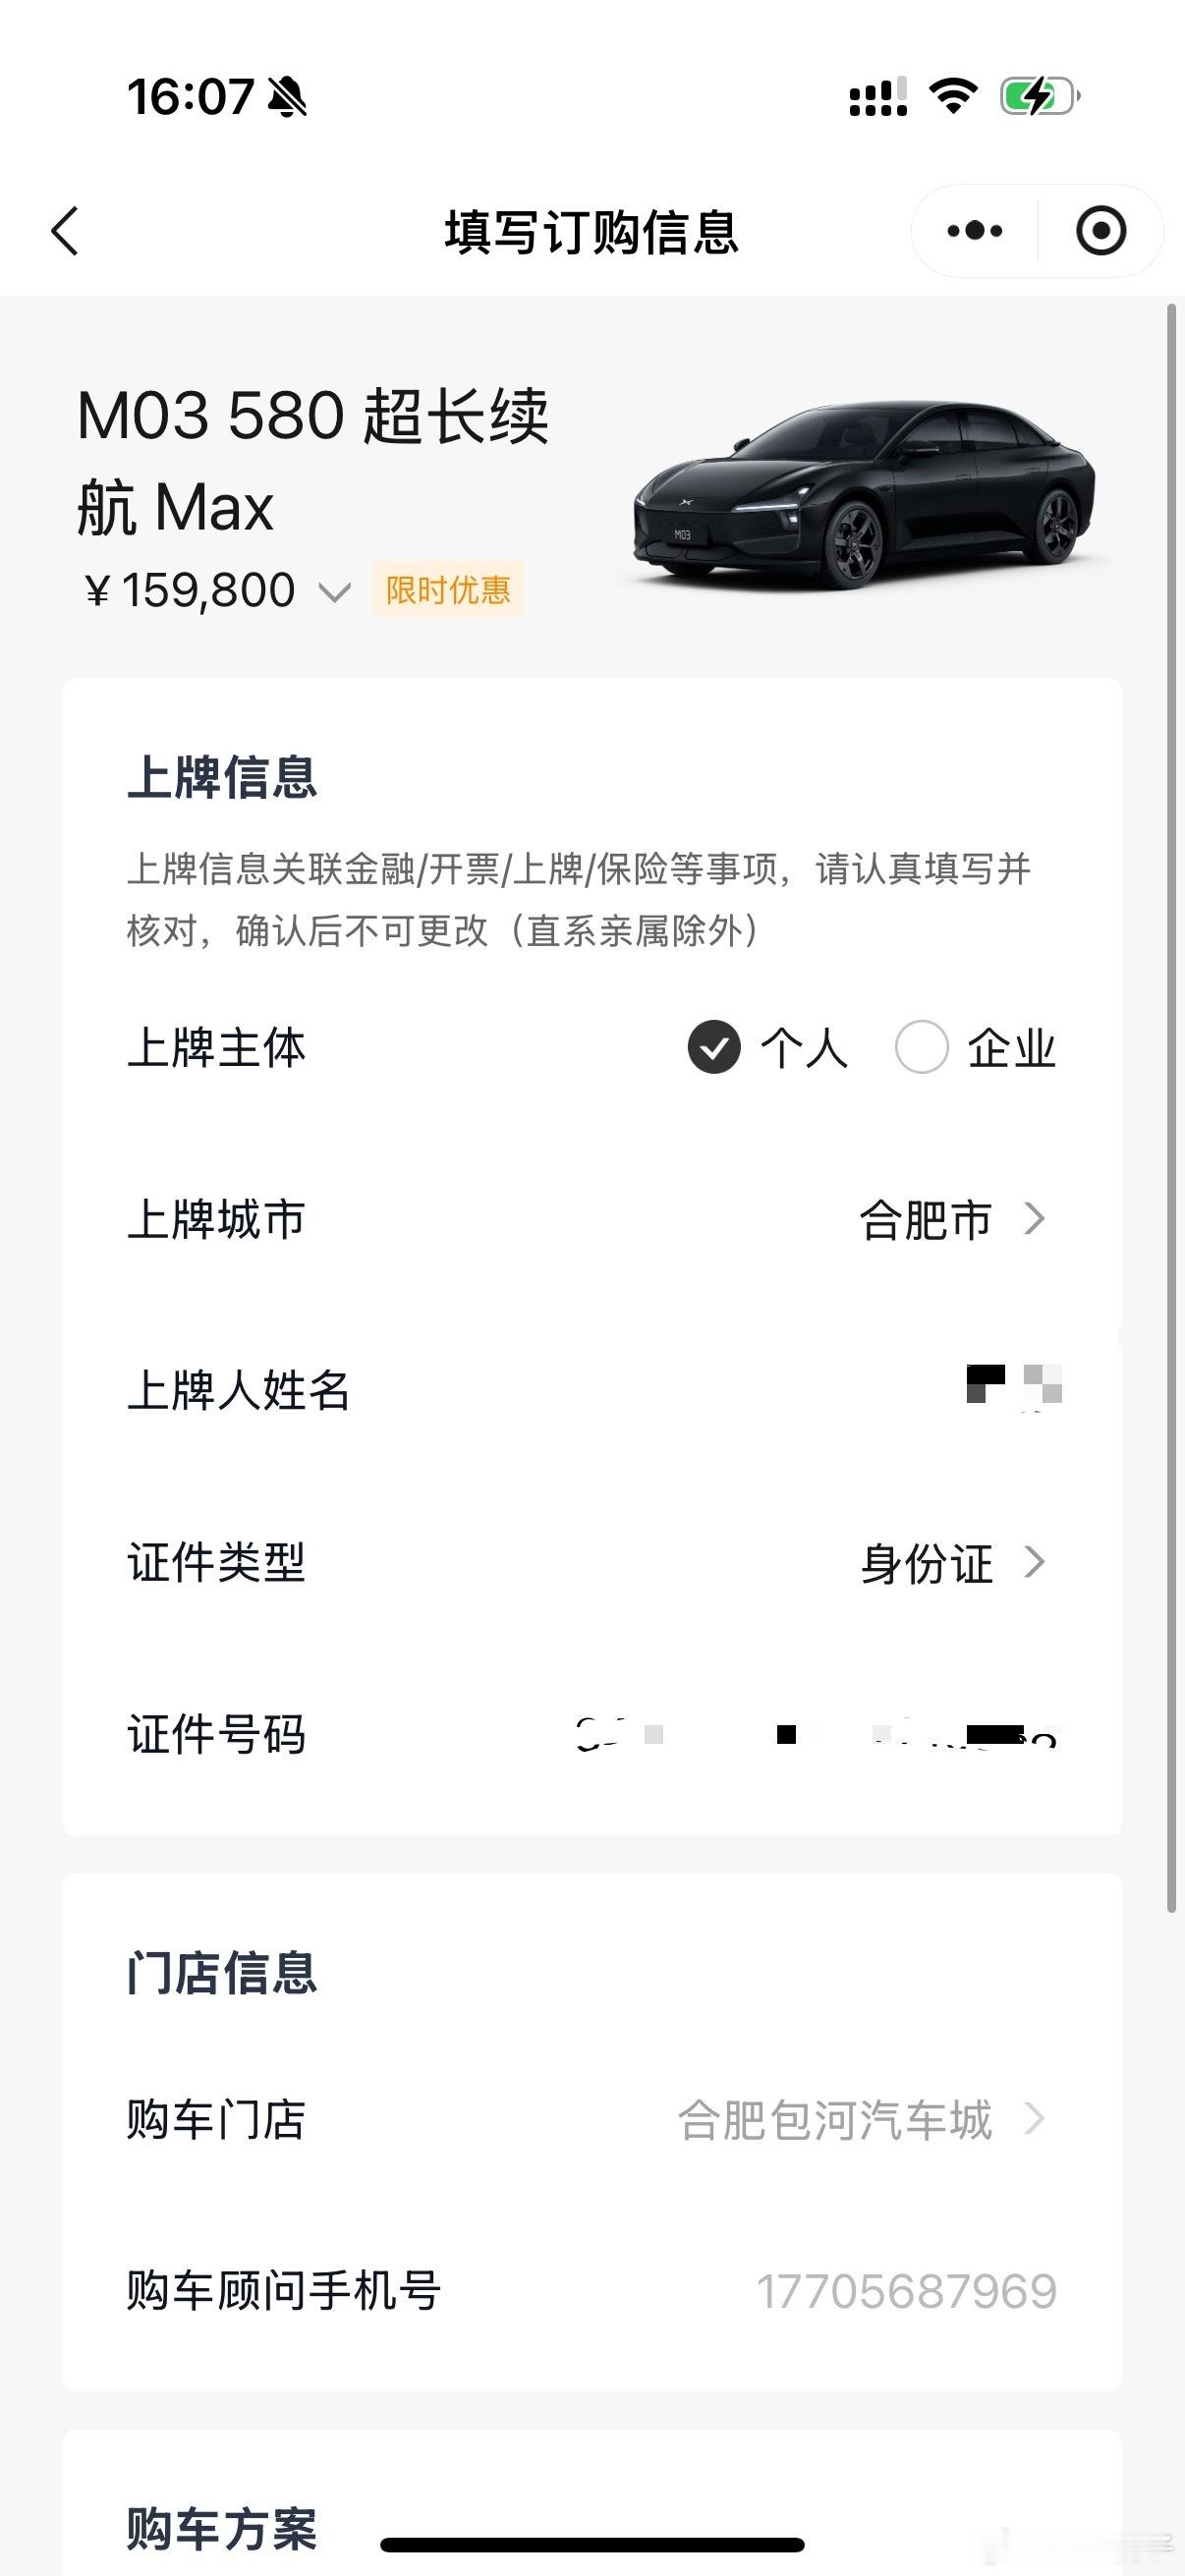The width and height of the screenshot is (1185, 2576).
Task: Select 个人 as registration subject
Action: [767, 1048]
